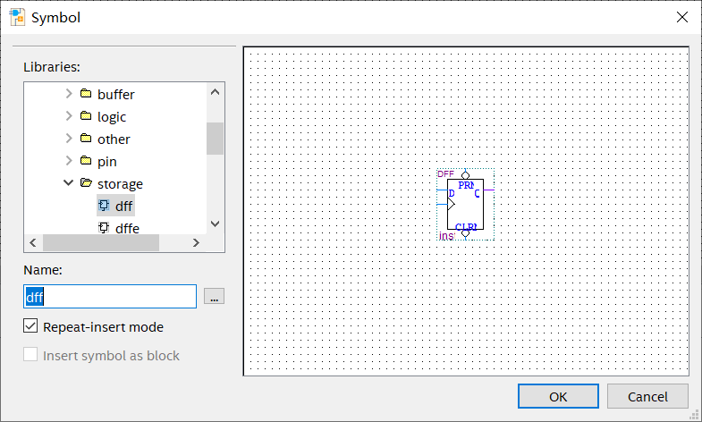Viewport: 702px width, 422px height.
Task: Expand the buffer library folder
Action: [x=69, y=94]
